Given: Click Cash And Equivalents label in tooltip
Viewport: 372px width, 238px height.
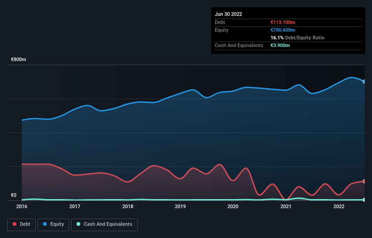Looking at the screenshot, I should tap(239, 45).
